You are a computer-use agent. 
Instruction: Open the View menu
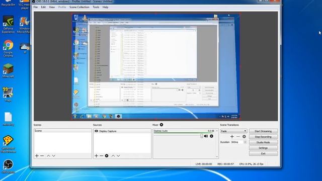point(52,7)
